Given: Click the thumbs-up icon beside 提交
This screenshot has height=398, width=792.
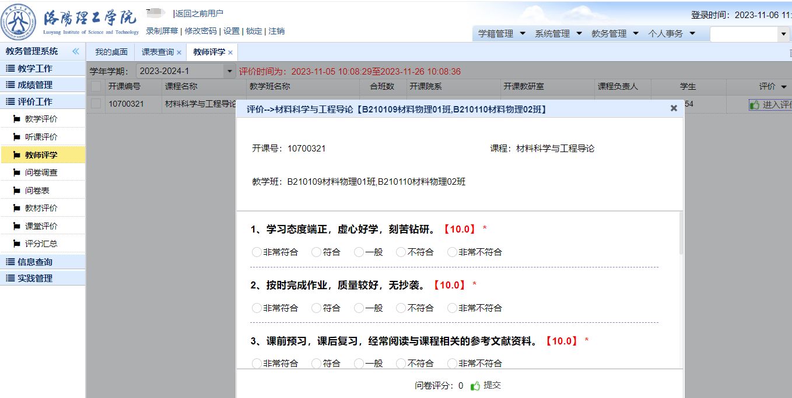Looking at the screenshot, I should [x=475, y=385].
